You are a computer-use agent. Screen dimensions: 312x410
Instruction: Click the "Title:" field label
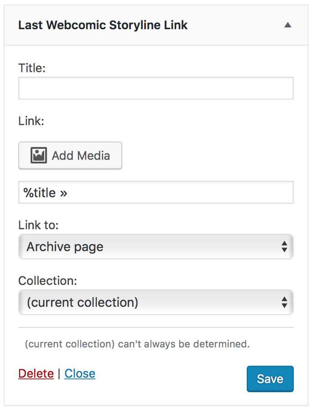32,68
